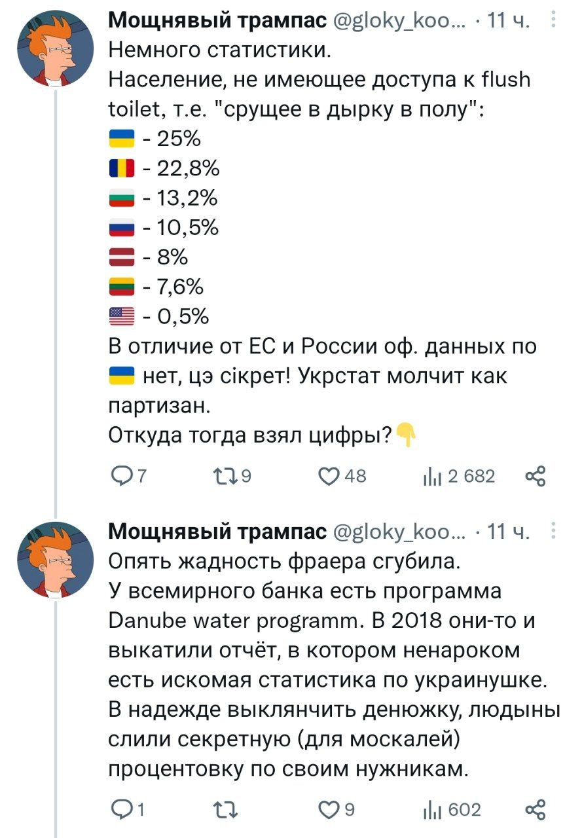Reply to the second tweet with 1 comment
The image size is (582, 838).
[x=125, y=810]
